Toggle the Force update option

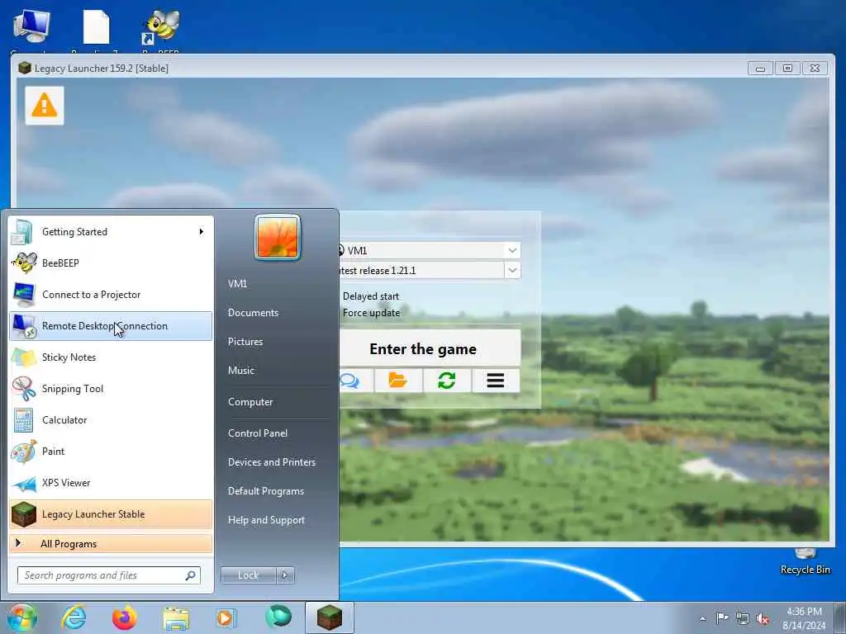[x=371, y=313]
